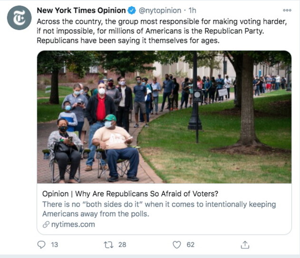300x258 pixels.
Task: Open the three-dot more options menu
Action: click(287, 10)
